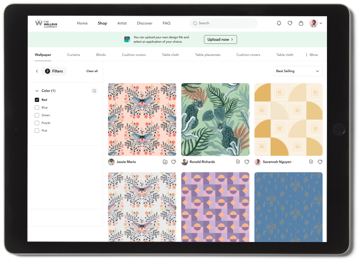
Task: Add Jassie Mario's design to collection
Action: click(165, 162)
